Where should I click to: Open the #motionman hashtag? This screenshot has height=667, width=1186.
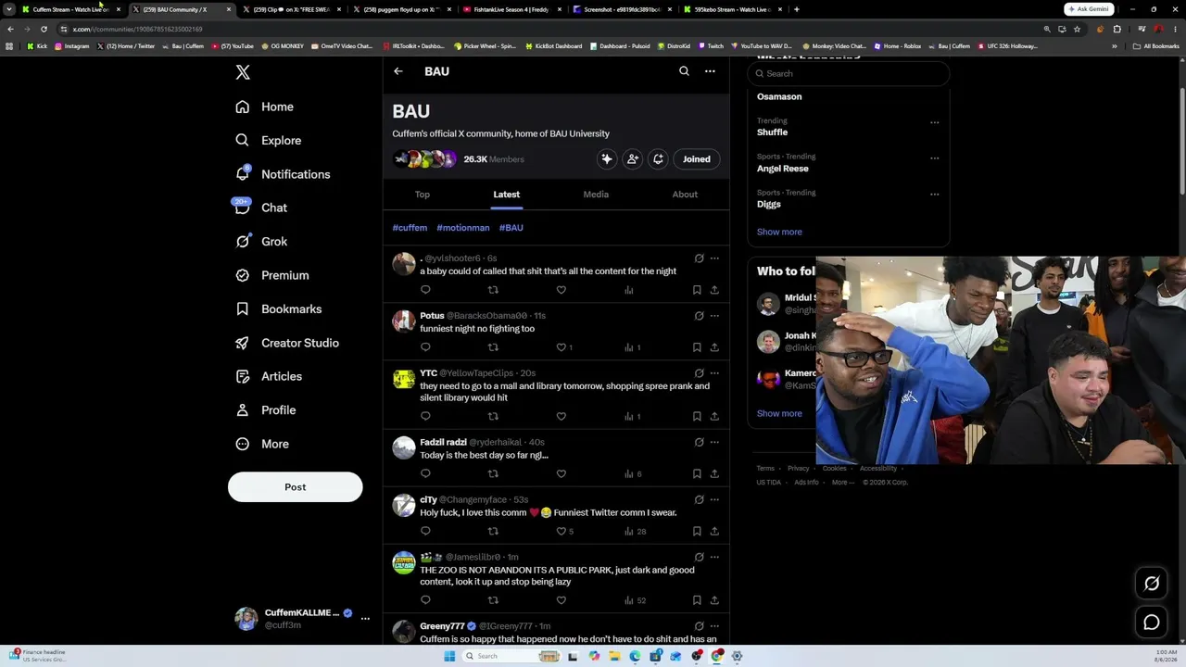[x=463, y=228]
